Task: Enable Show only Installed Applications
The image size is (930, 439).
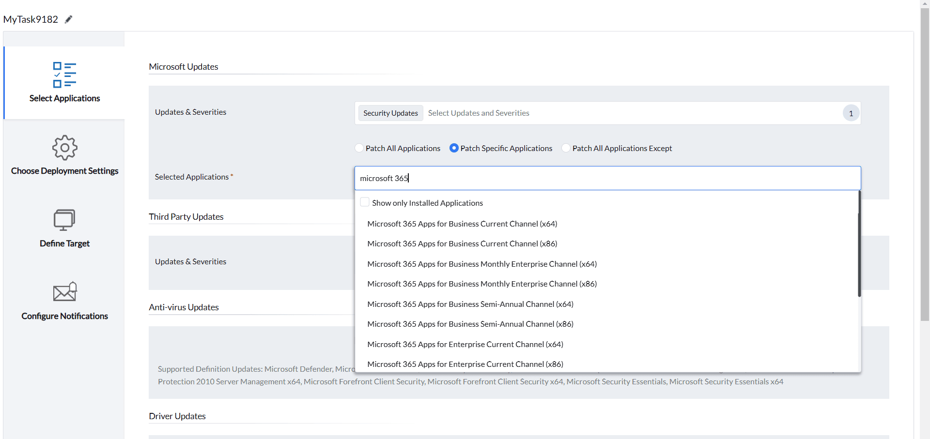Action: point(365,202)
